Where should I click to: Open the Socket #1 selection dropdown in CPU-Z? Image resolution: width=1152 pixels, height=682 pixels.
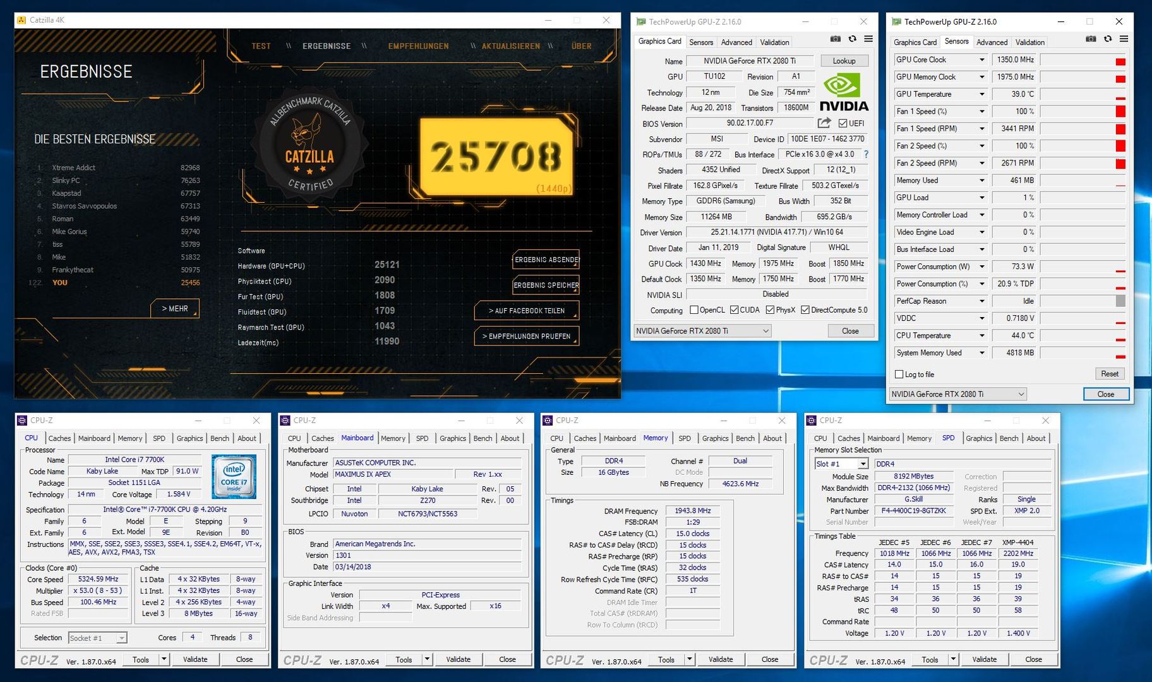click(98, 638)
